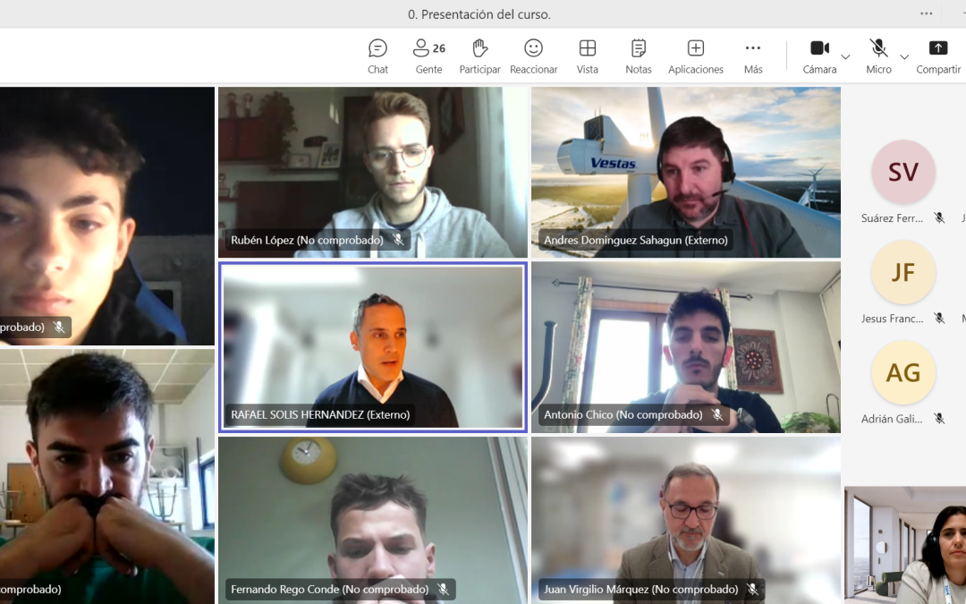Screen dimensions: 966x604
Task: Click muted mic icon on Rubén López
Action: pos(398,240)
